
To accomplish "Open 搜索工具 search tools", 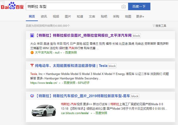I will 161,26.
